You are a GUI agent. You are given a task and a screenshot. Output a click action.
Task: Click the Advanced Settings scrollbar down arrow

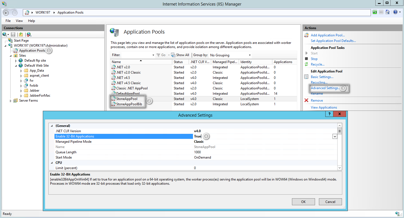pos(339,168)
